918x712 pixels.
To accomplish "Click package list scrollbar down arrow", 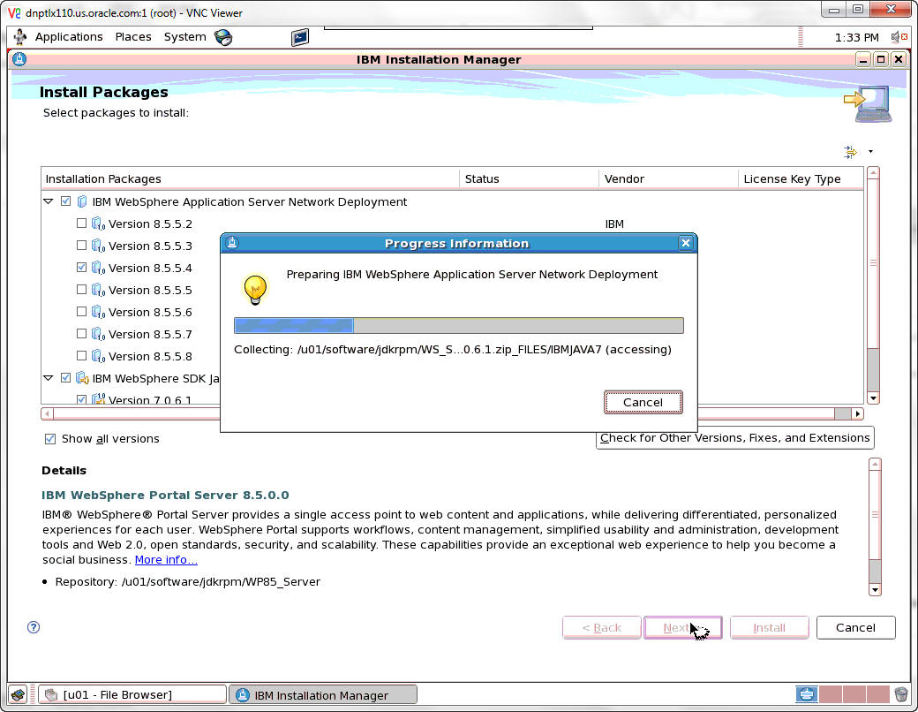I will [x=874, y=398].
